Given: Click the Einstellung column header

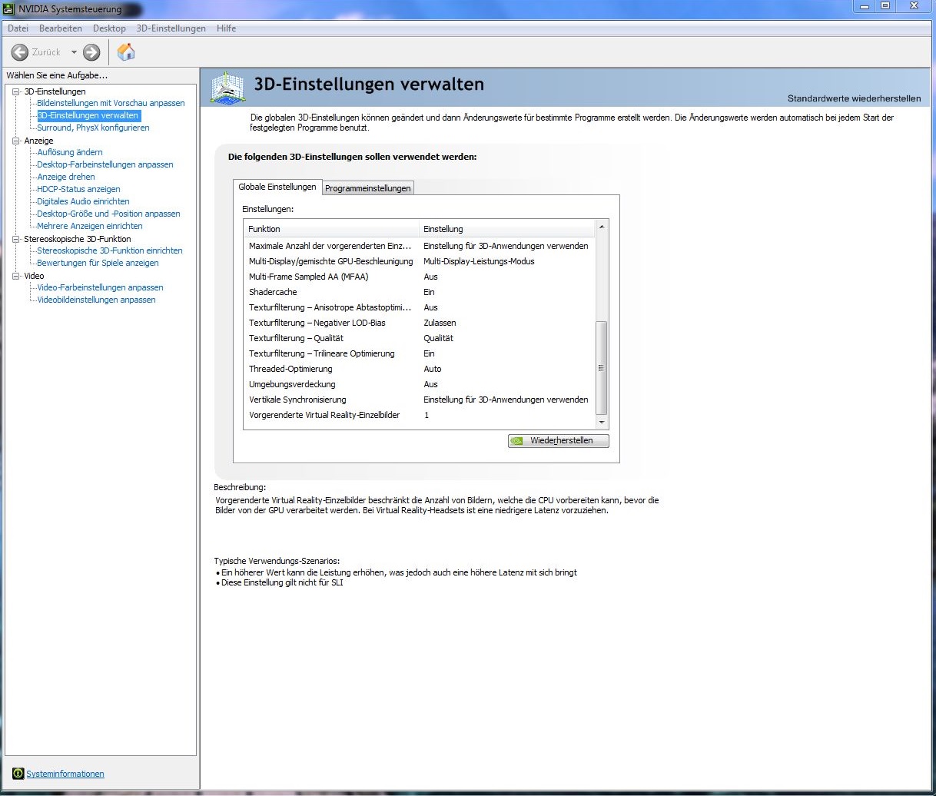Looking at the screenshot, I should [507, 229].
